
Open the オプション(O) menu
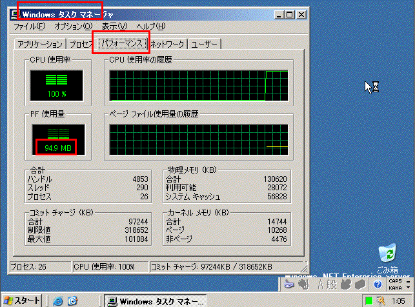click(73, 26)
